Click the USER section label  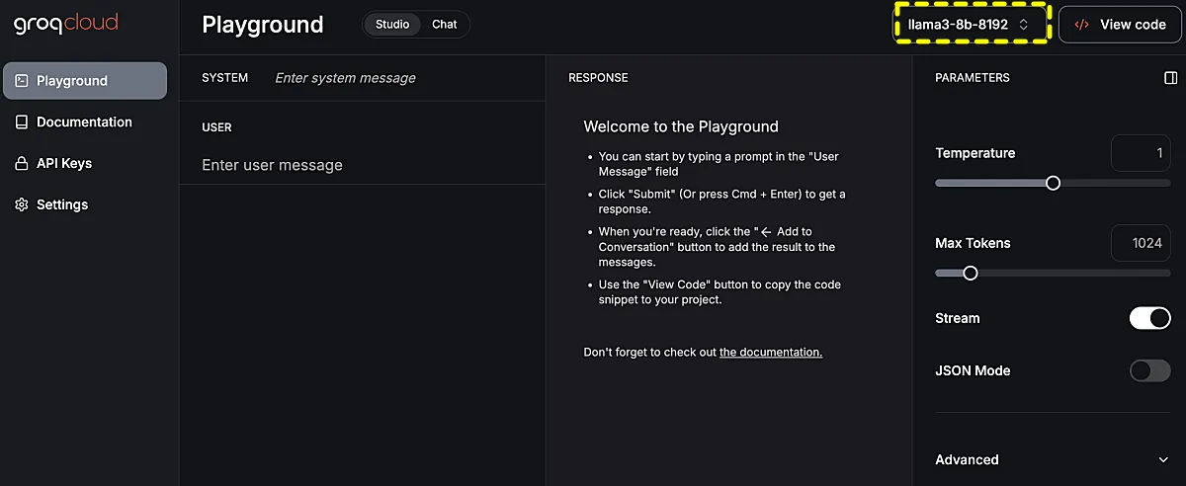(216, 127)
